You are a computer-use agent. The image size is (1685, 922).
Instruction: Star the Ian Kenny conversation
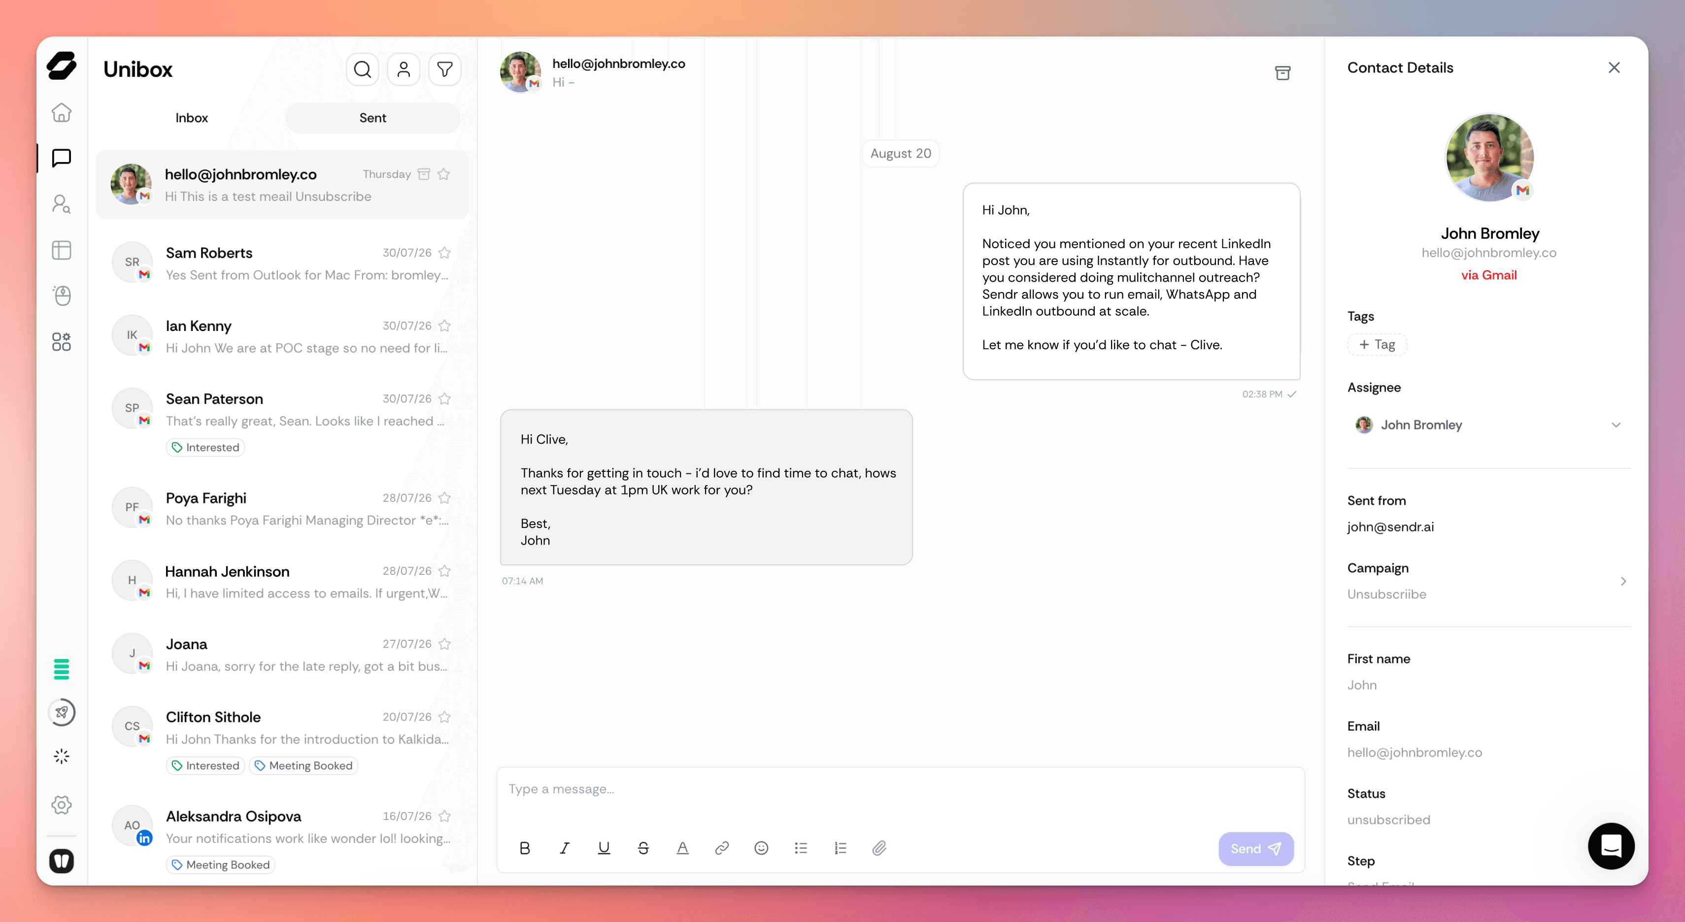point(445,326)
